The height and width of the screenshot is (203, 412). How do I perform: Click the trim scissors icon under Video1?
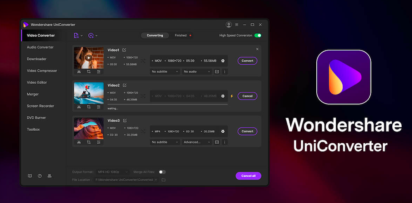[79, 72]
